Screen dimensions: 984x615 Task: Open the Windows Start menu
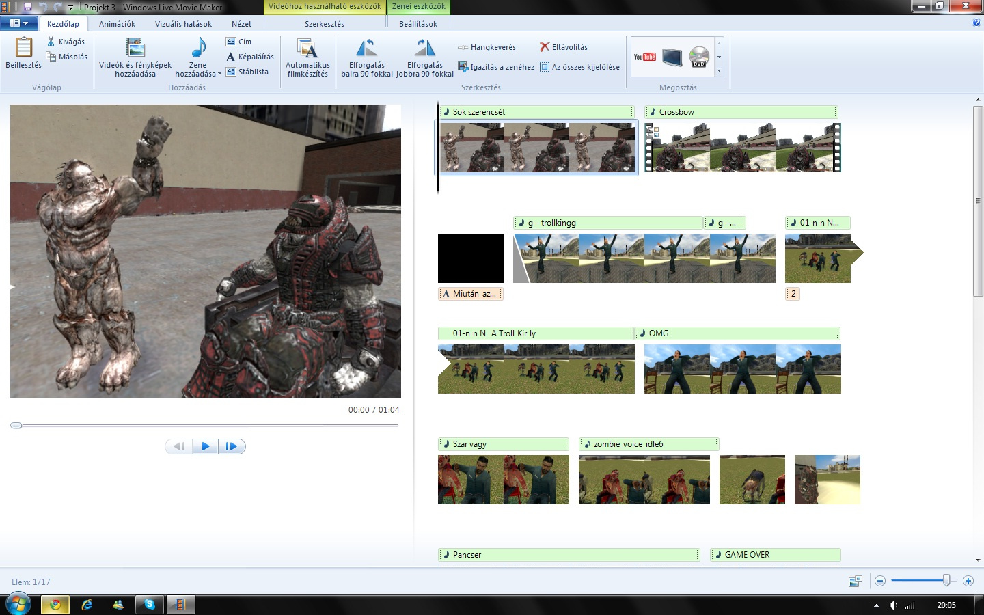[x=18, y=605]
